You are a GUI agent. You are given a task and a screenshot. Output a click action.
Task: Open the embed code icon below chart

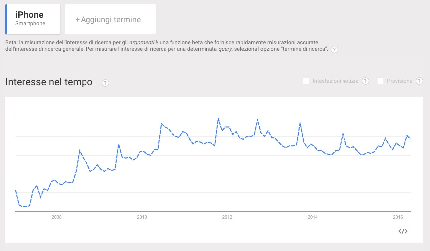pos(403,231)
